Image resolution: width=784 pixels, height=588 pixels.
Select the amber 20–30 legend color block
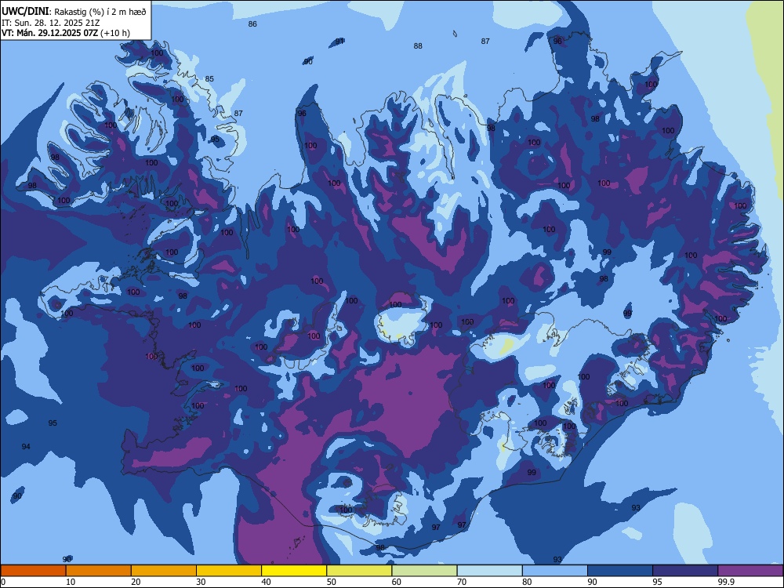[x=164, y=571]
